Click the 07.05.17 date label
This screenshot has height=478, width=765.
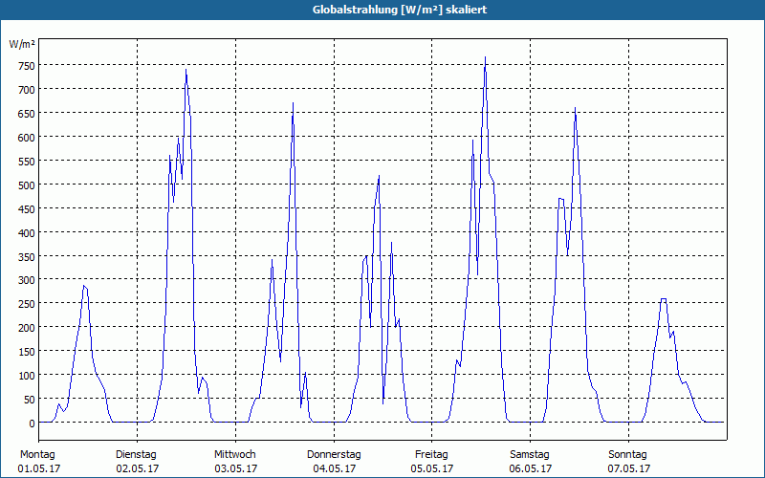coord(629,468)
